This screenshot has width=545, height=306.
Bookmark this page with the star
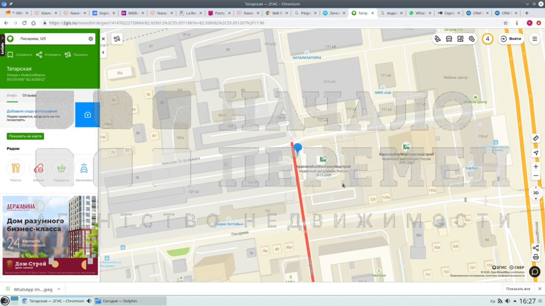click(505, 23)
